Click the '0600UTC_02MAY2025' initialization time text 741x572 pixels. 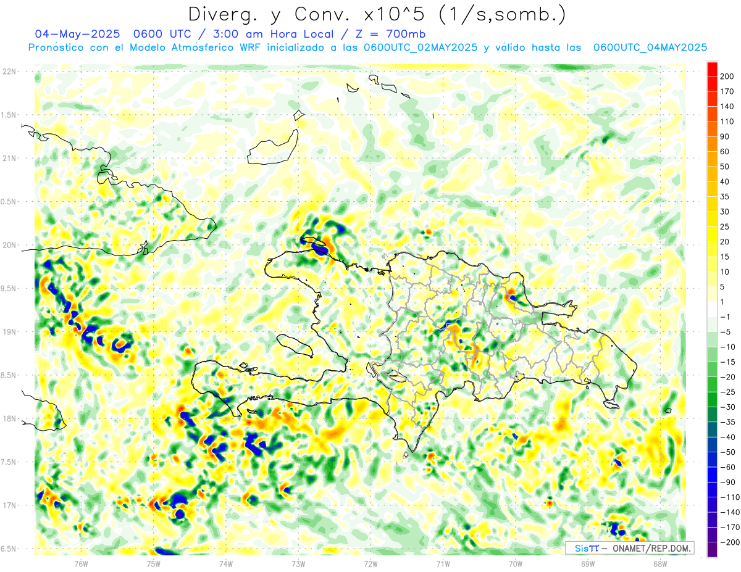click(x=421, y=47)
